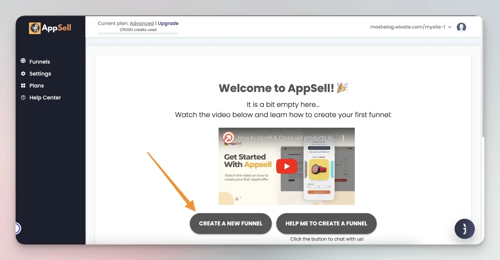Go to Settings in the sidebar
500x260 pixels.
(x=40, y=74)
